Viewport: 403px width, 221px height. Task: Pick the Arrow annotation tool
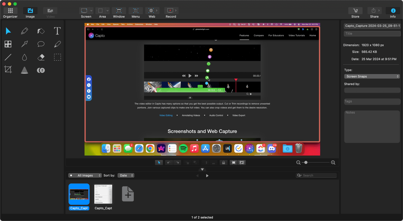tap(24, 44)
